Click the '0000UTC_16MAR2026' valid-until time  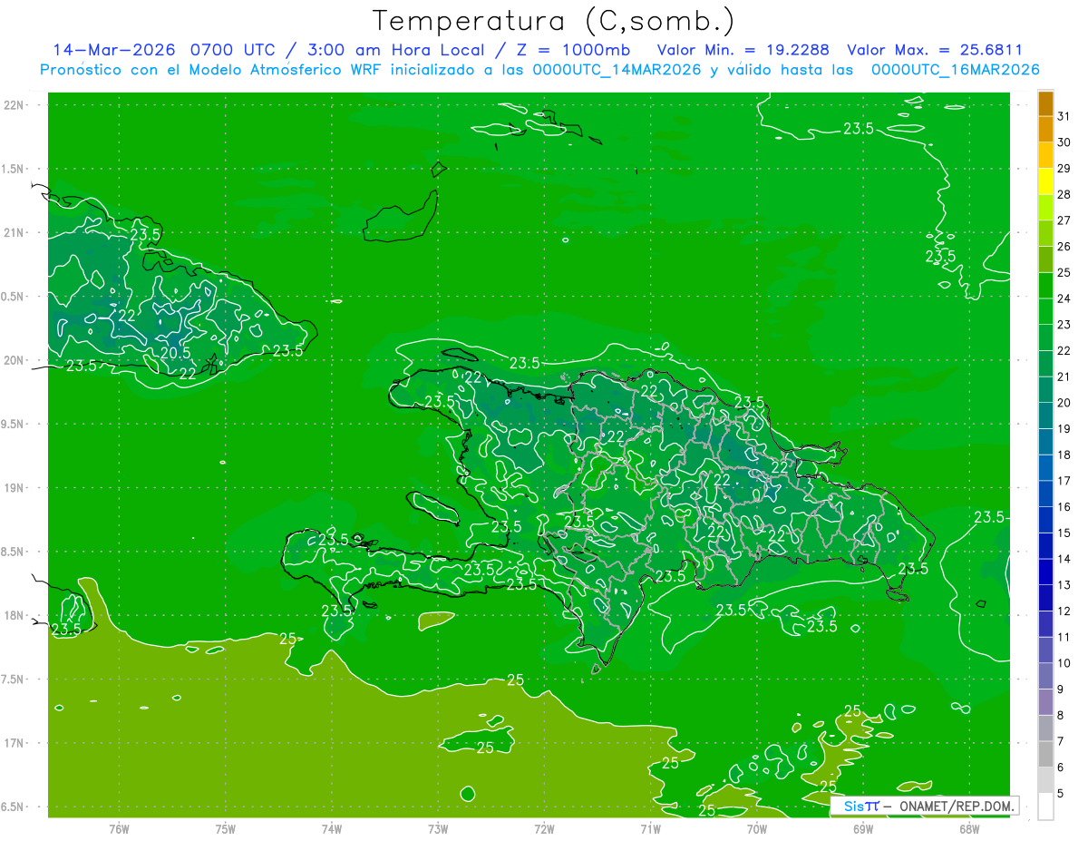pyautogui.click(x=955, y=70)
